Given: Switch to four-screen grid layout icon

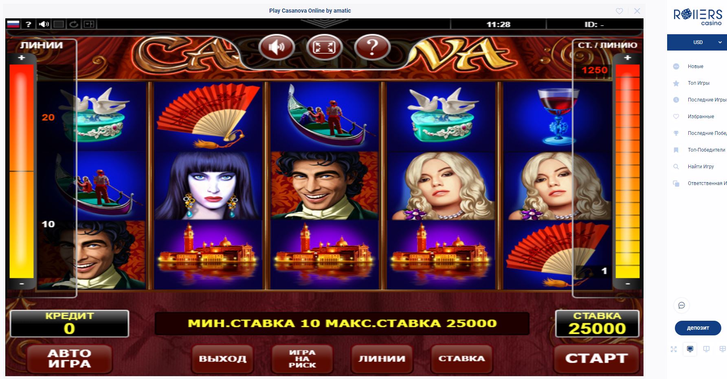Looking at the screenshot, I should tap(723, 349).
